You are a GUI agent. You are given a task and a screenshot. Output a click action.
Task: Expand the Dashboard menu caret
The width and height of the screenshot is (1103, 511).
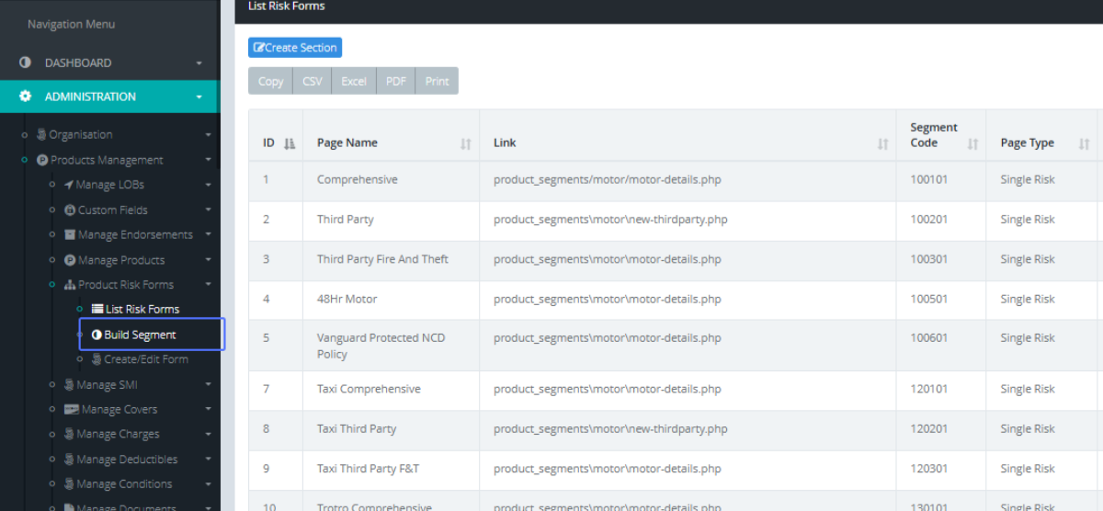199,63
